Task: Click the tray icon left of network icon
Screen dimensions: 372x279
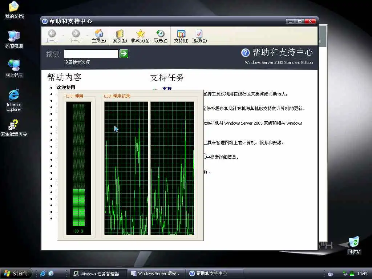Action: 330,274
